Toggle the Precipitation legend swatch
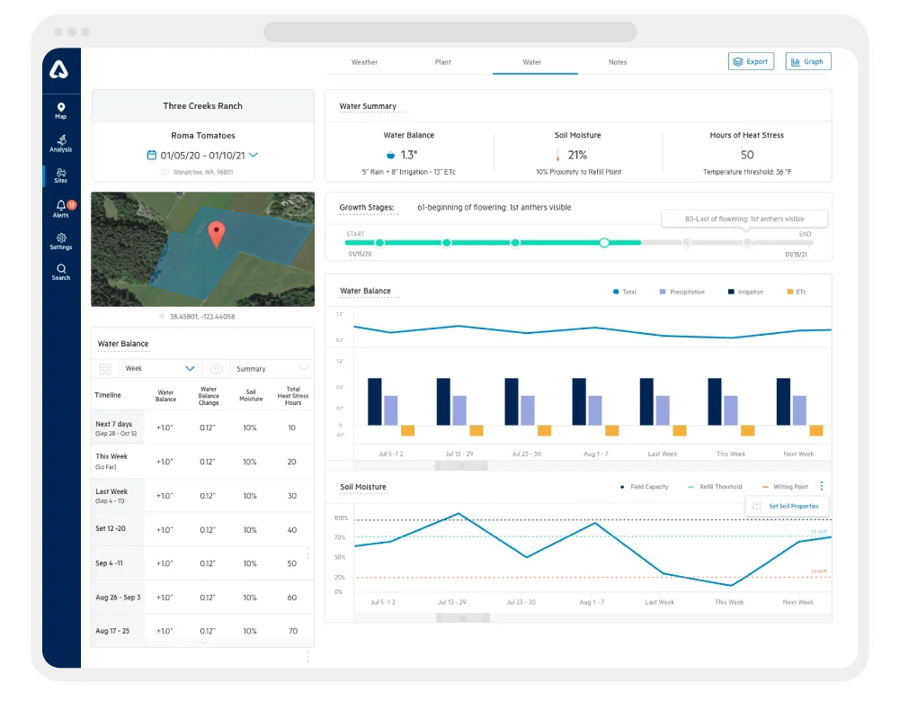Viewport: 900px width, 702px height. [663, 292]
